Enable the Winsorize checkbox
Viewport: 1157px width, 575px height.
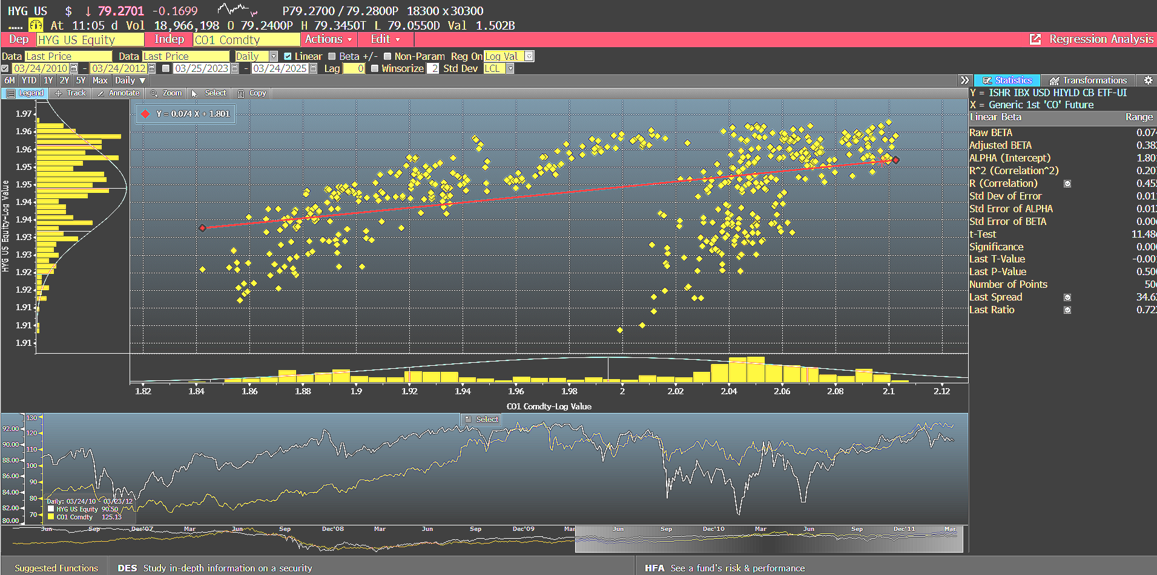[375, 68]
